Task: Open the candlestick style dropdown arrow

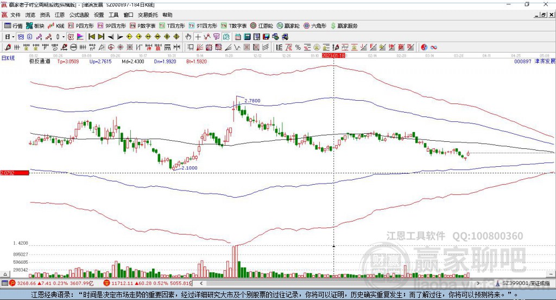Action: click(x=64, y=37)
